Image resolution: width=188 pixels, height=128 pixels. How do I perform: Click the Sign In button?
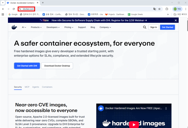[x=153, y=27]
